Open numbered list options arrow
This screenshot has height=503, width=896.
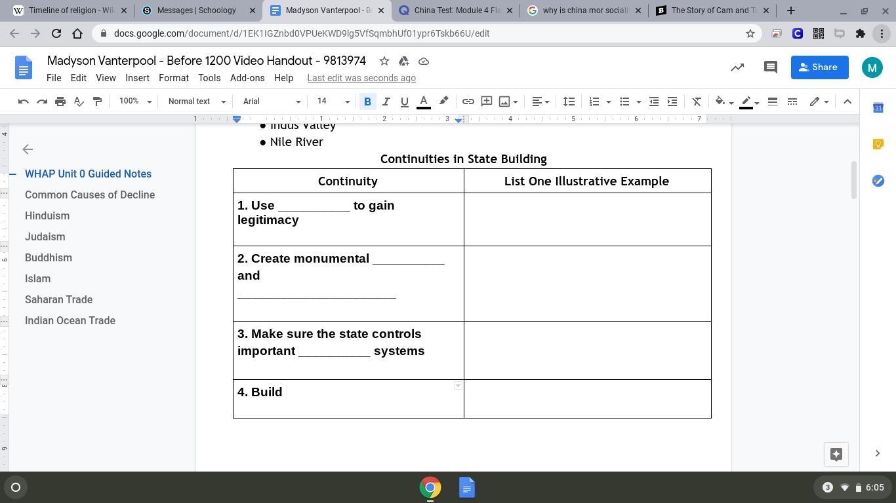(608, 102)
